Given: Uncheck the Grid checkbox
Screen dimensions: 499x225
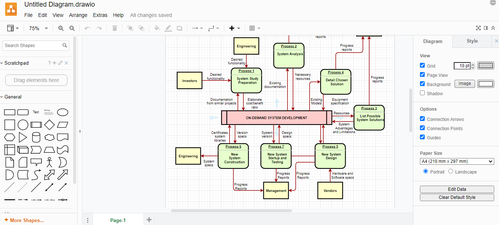Looking at the screenshot, I should (422, 65).
